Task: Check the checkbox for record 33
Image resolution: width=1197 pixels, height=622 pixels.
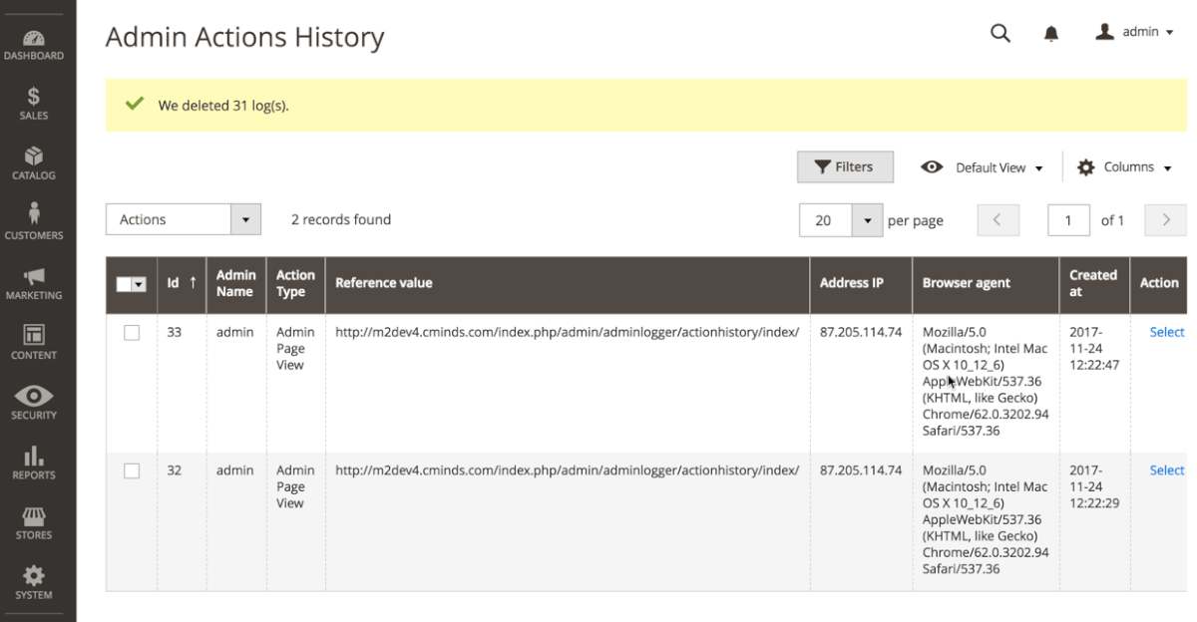Action: 132,333
